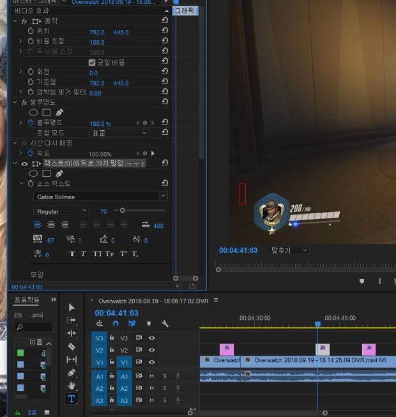The image size is (396, 417).
Task: Select the Slip tool
Action: pyautogui.click(x=72, y=360)
